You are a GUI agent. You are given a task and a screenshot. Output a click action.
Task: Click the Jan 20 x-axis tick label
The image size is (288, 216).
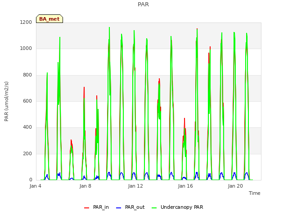(235, 186)
